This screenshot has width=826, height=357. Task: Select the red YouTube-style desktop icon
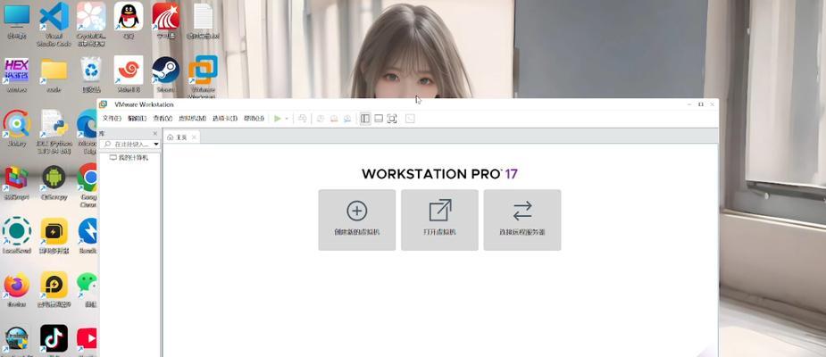[x=88, y=340]
